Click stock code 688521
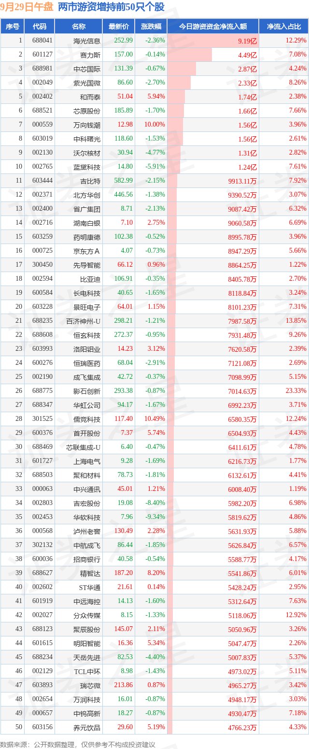 [42, 111]
